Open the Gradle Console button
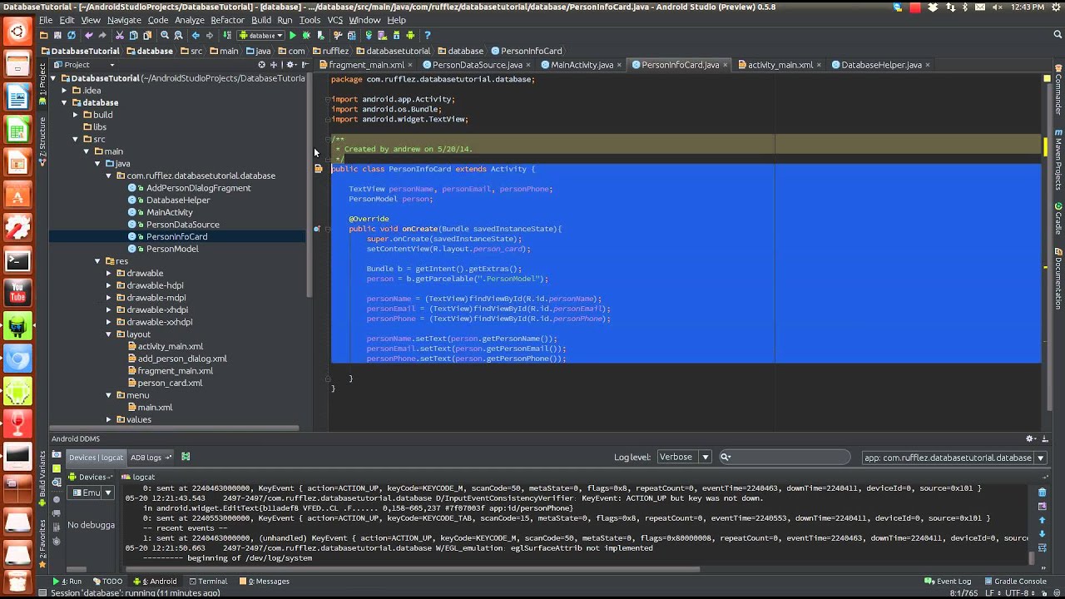Image resolution: width=1065 pixels, height=599 pixels. (1015, 582)
